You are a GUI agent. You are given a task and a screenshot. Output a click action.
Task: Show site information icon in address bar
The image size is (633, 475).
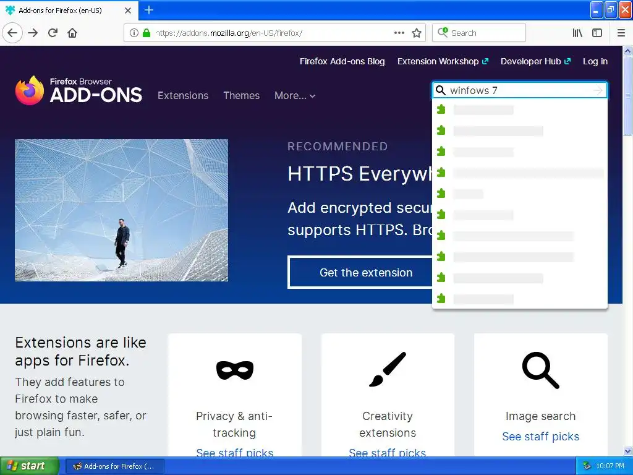point(134,33)
